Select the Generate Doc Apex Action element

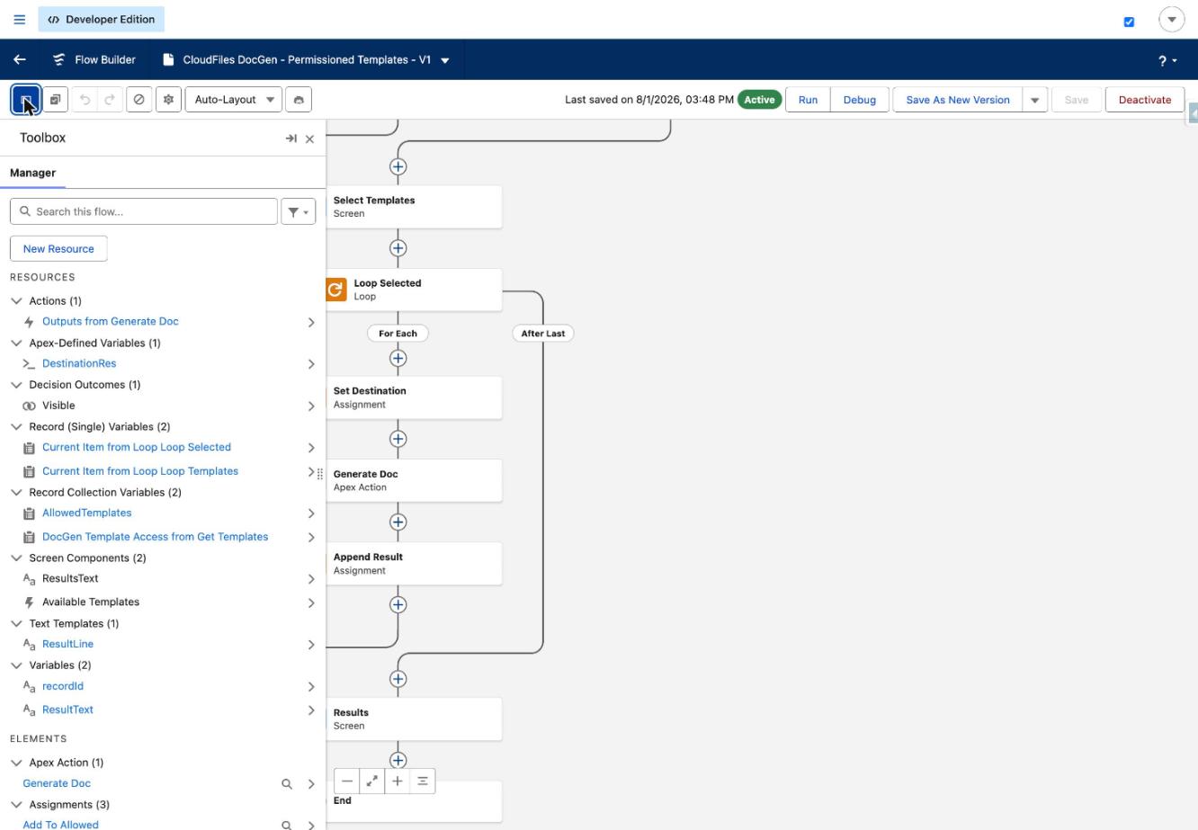(x=414, y=480)
